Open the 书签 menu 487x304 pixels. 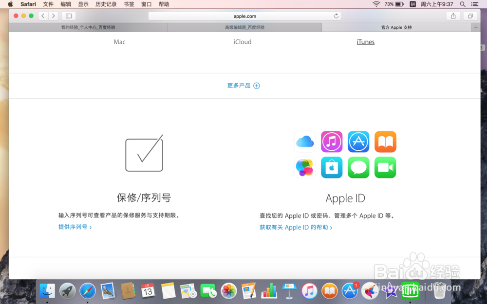[x=129, y=4]
